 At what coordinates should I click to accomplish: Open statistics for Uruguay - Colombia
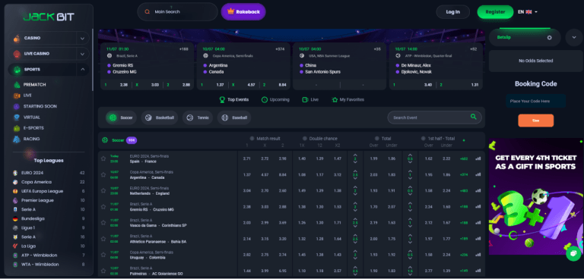[478, 255]
